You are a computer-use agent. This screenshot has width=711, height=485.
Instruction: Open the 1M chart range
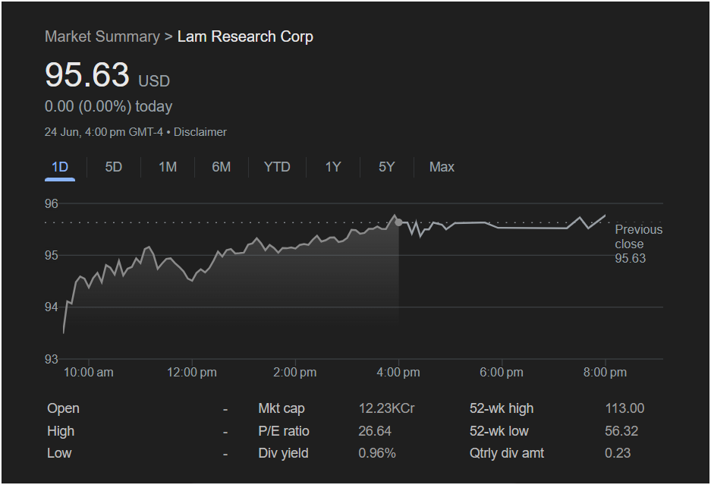point(168,167)
